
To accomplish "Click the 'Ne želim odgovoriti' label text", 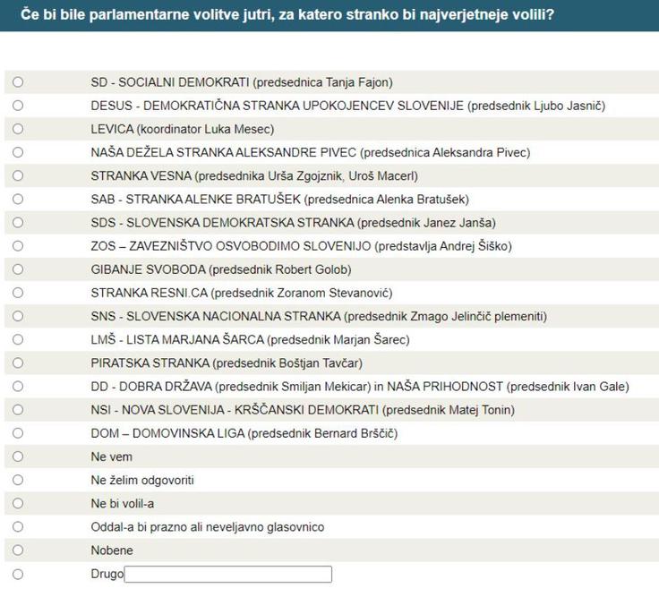I will click(x=142, y=481).
